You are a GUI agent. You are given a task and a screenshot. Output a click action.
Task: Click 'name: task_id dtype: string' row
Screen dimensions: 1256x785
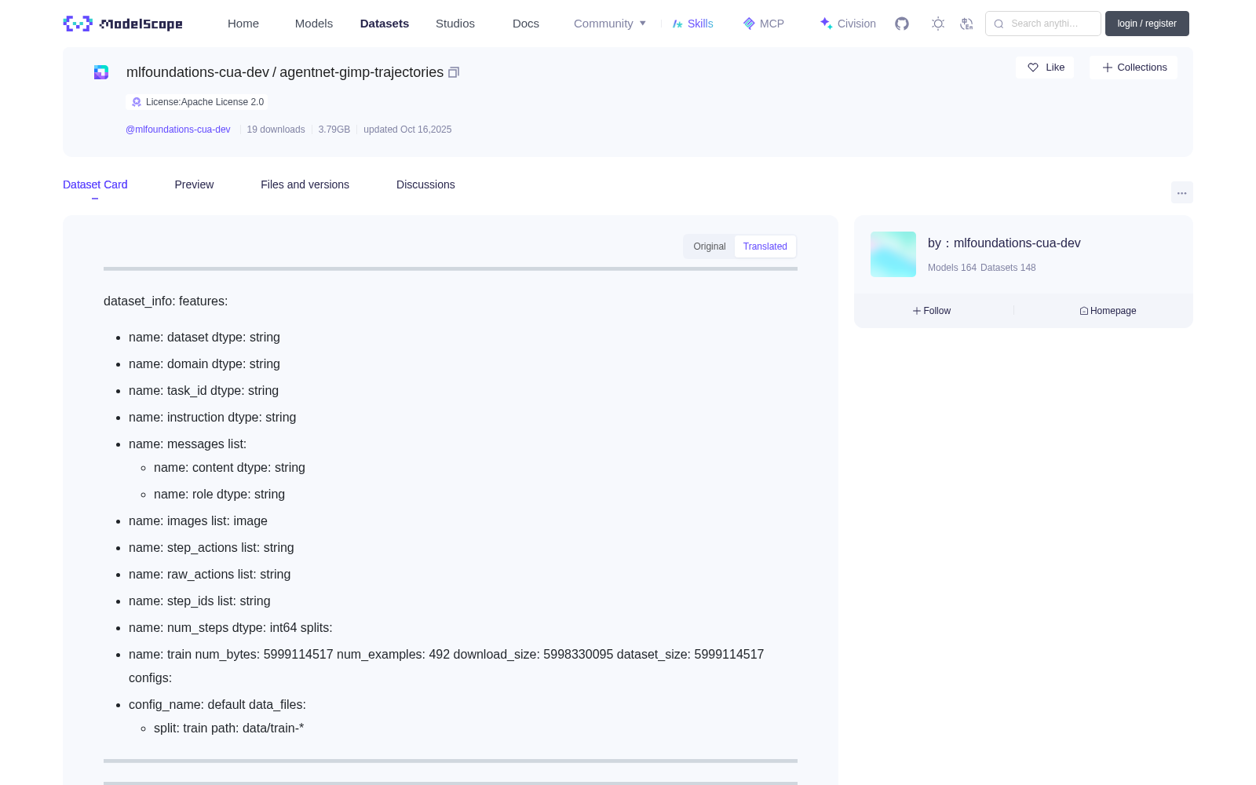coord(203,391)
